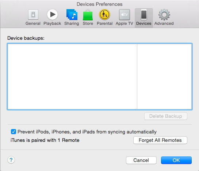Cancel the Devices Preferences dialog
The height and width of the screenshot is (171, 199).
click(x=141, y=160)
